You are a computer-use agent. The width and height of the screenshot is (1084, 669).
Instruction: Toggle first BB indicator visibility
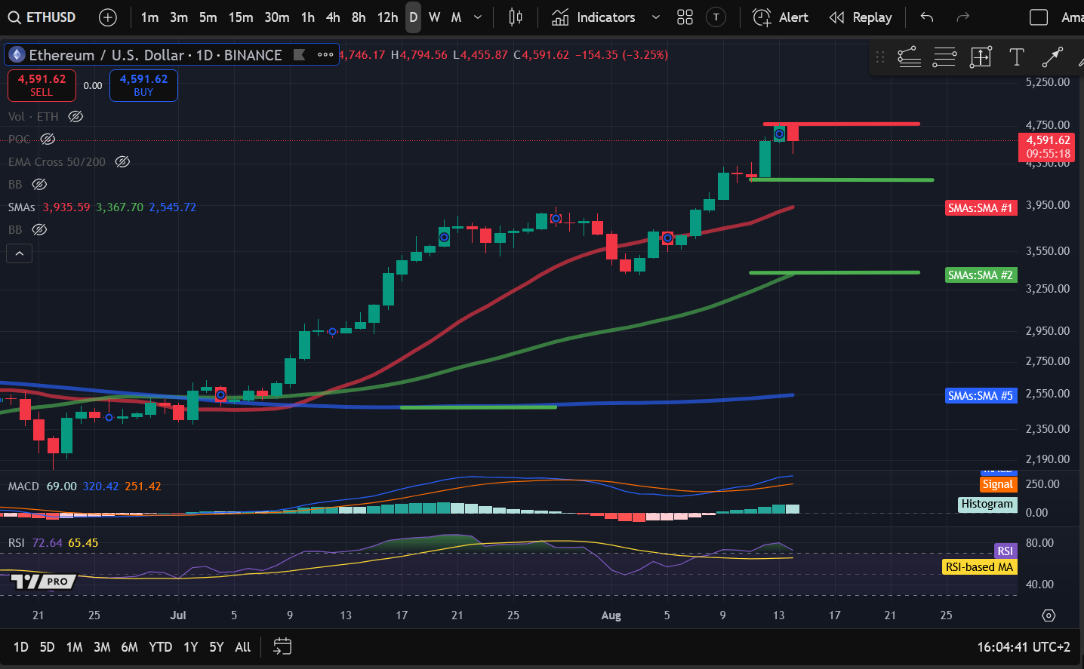(39, 184)
